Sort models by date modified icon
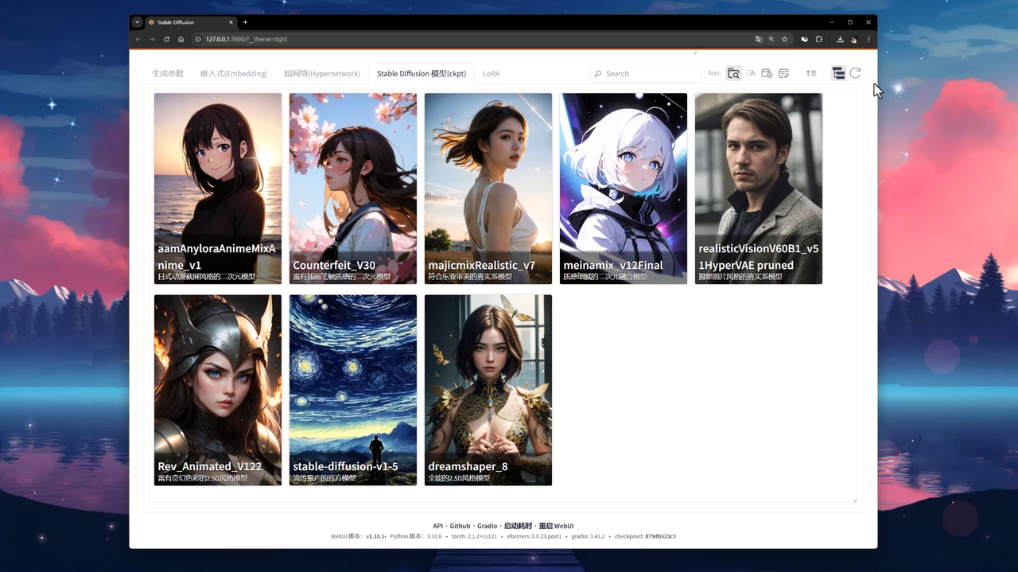 pyautogui.click(x=783, y=73)
